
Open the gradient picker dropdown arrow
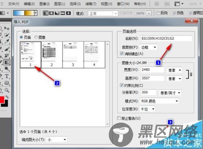tap(36, 13)
